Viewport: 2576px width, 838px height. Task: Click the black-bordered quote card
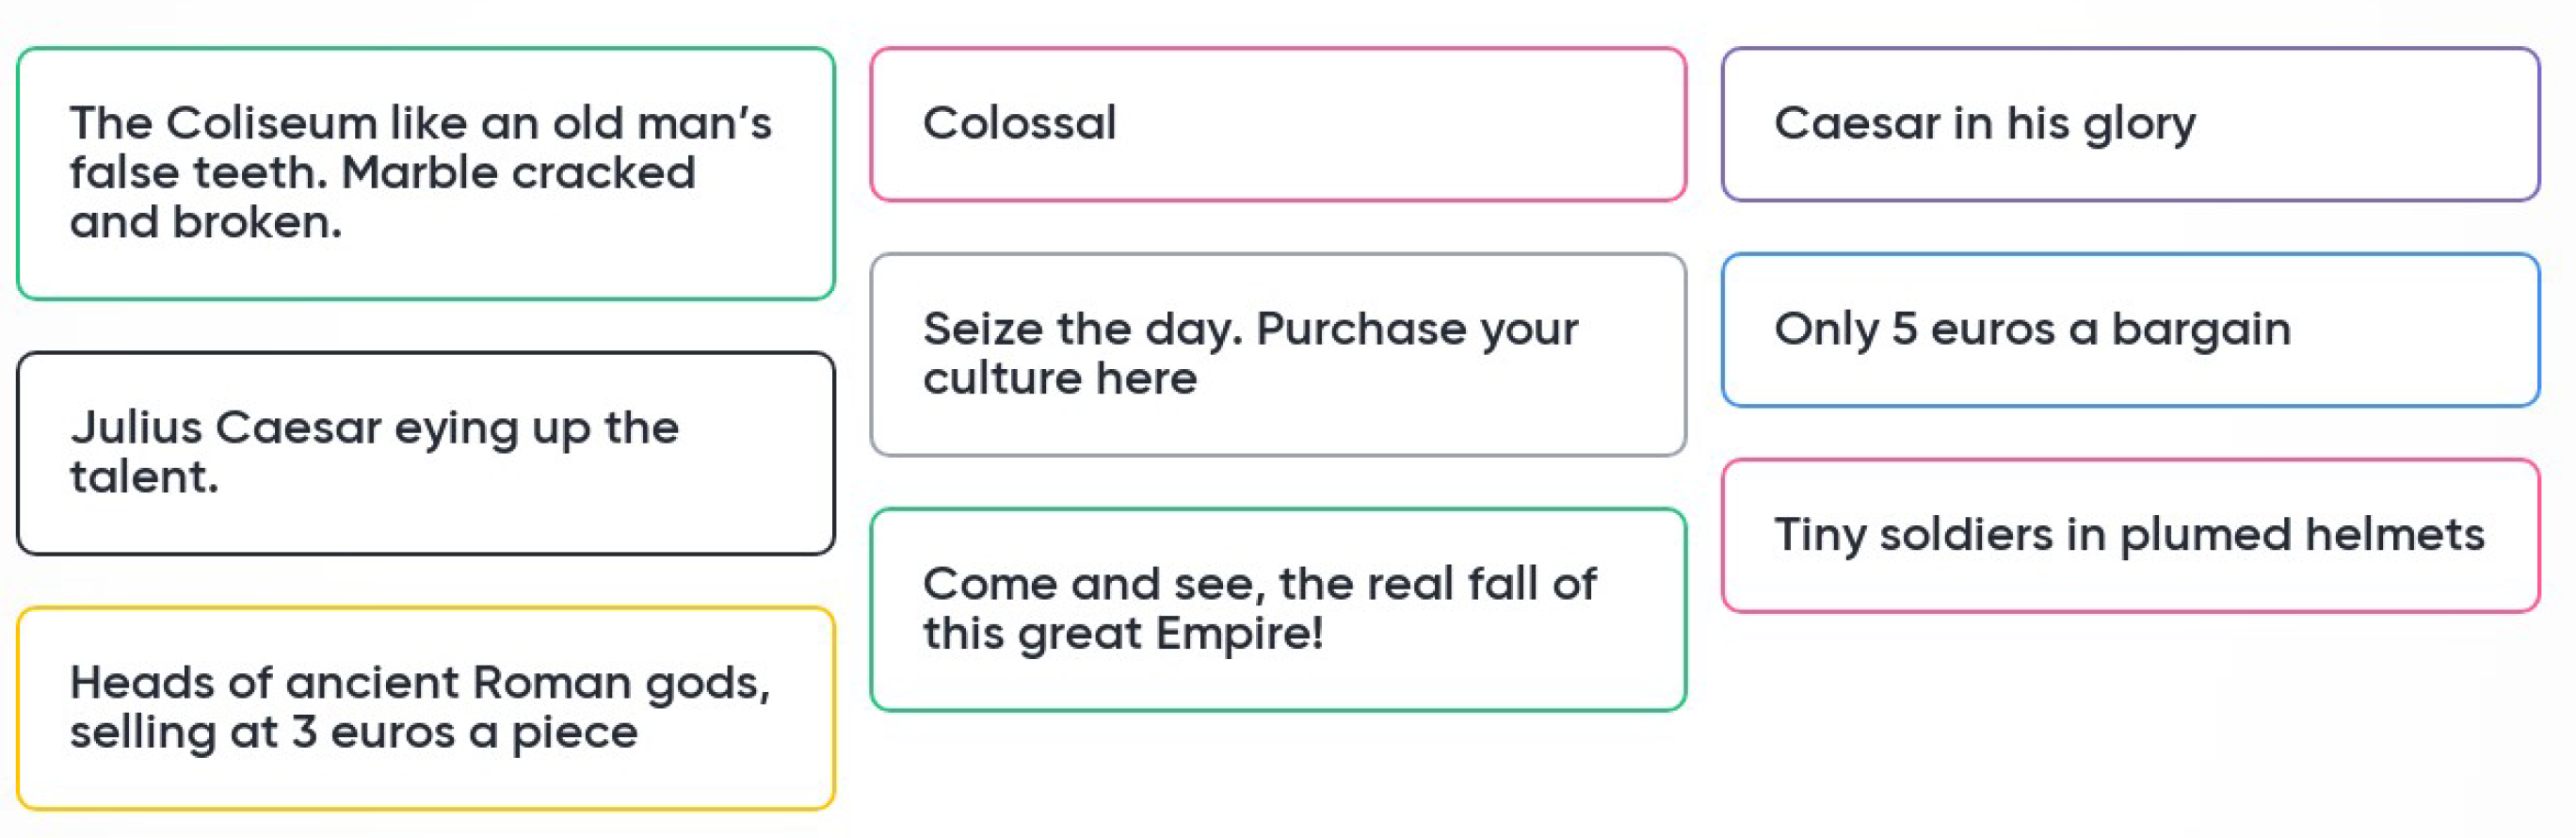425,453
